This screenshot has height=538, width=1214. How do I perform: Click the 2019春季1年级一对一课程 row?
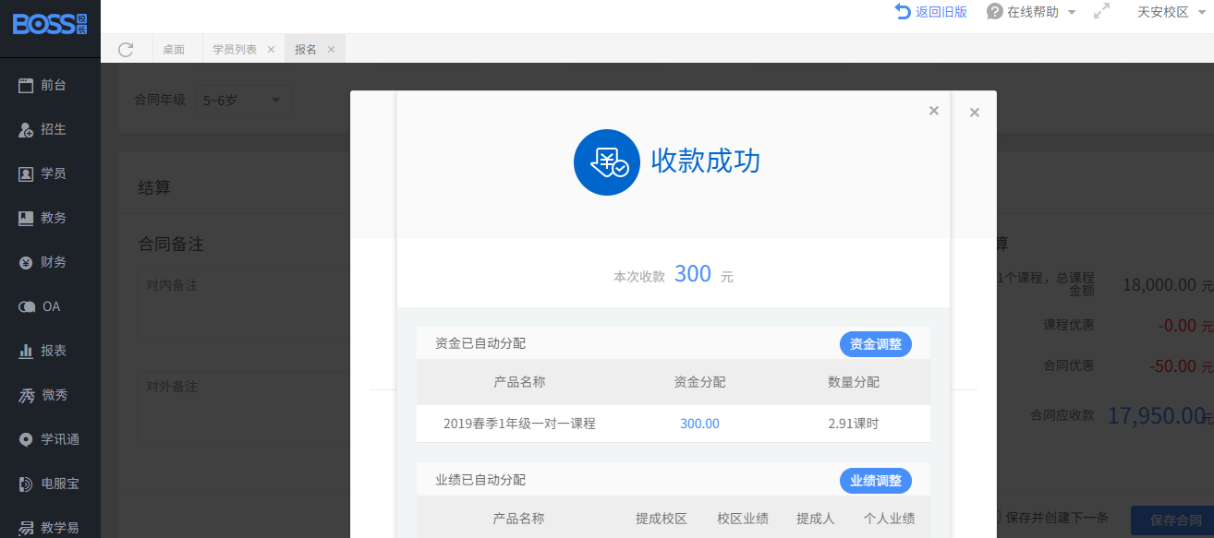click(673, 424)
